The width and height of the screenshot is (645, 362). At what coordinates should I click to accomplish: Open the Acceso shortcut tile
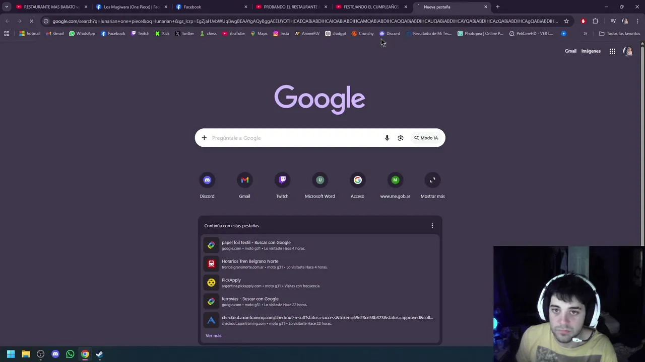pyautogui.click(x=357, y=186)
